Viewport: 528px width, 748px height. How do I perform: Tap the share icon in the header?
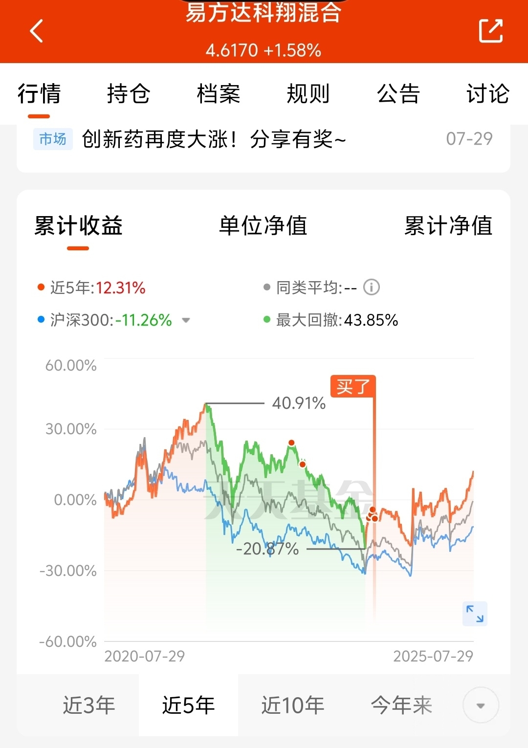[490, 31]
